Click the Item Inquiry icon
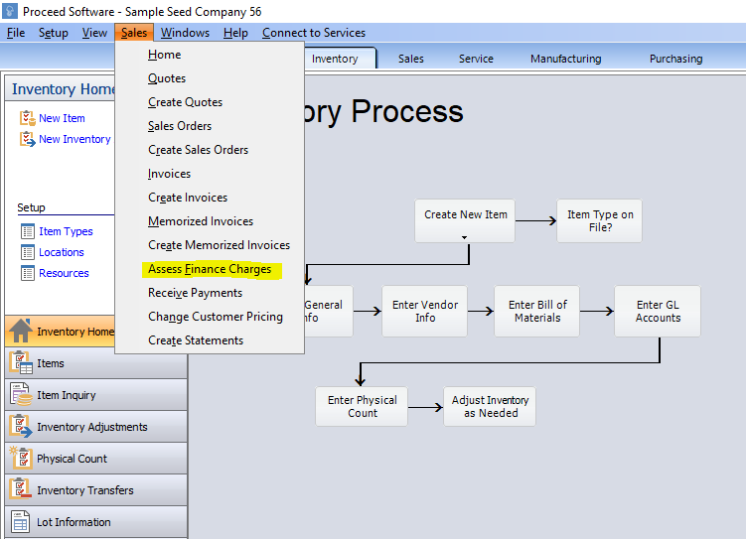The width and height of the screenshot is (746, 539). coord(21,394)
